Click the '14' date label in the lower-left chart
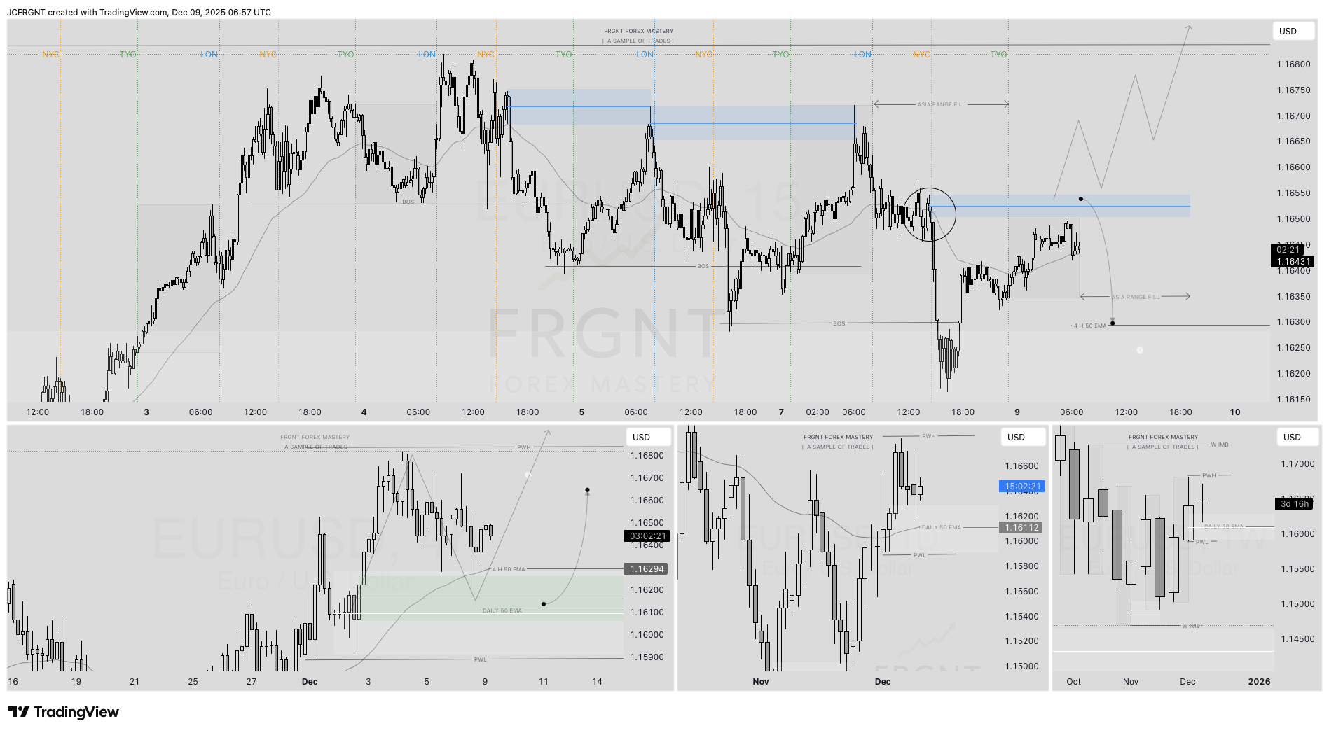The width and height of the screenshot is (1329, 733). point(597,682)
